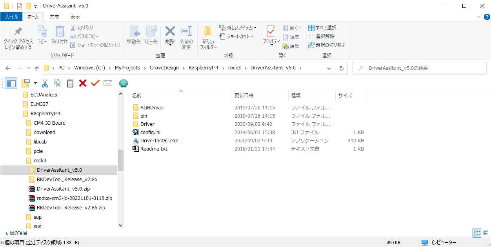Click the orange checkmark toolbar icon
Viewport: 491px width, 247px height.
pyautogui.click(x=95, y=83)
